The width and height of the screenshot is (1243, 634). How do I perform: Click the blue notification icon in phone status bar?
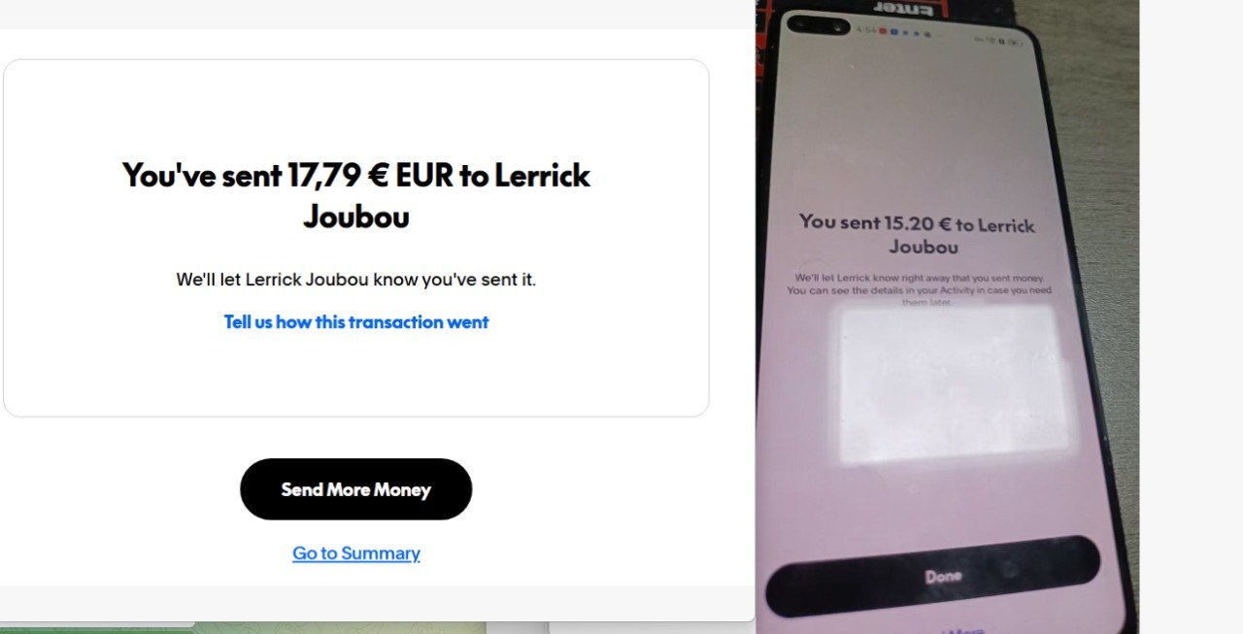coord(894,30)
